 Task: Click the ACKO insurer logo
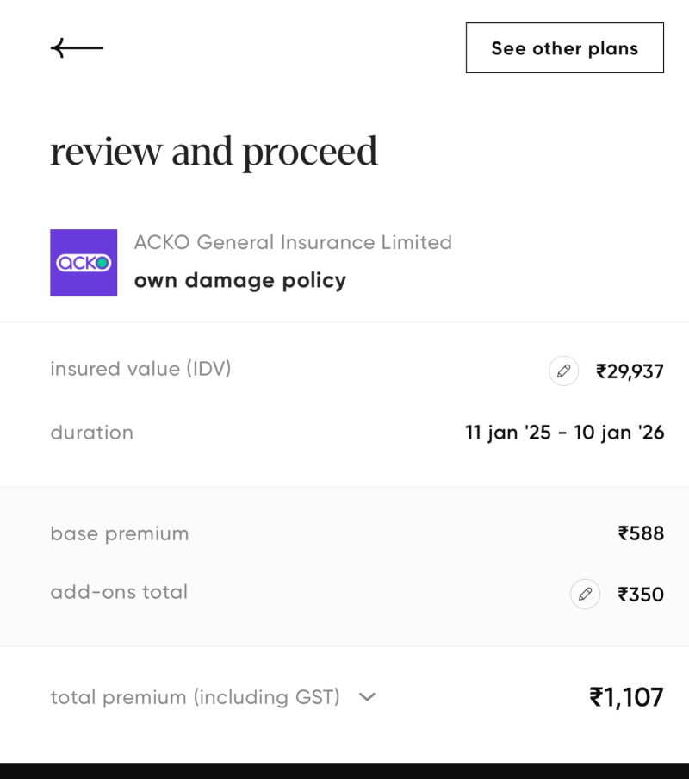click(x=84, y=263)
